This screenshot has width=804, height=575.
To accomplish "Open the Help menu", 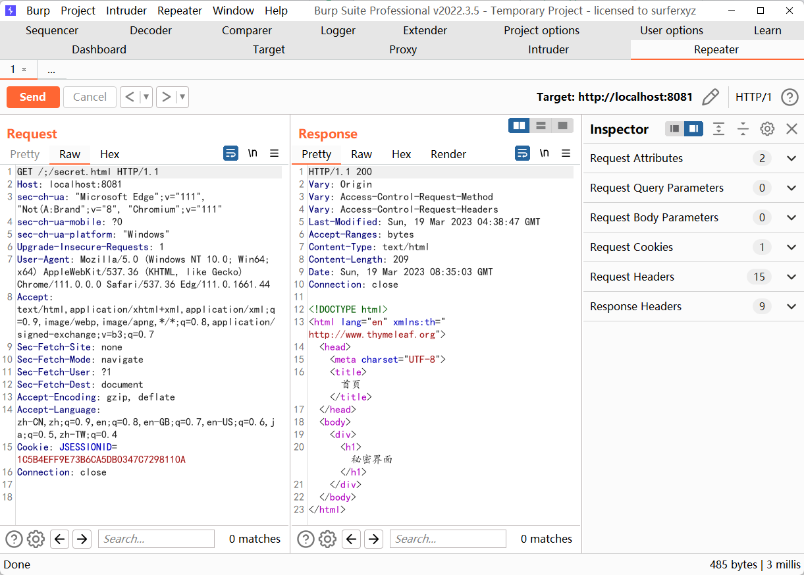I will coord(276,11).
